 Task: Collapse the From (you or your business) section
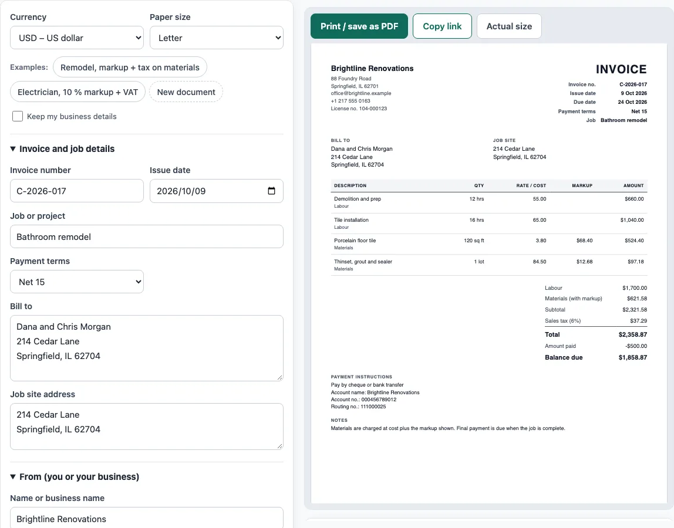pos(75,476)
